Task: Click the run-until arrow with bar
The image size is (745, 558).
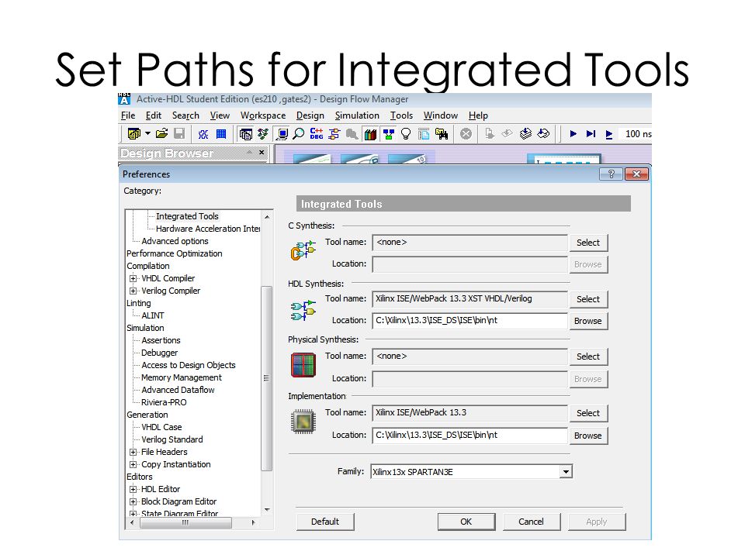Action: [x=591, y=134]
